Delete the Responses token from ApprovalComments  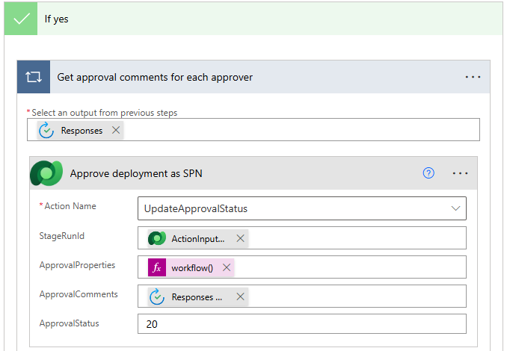(x=240, y=296)
